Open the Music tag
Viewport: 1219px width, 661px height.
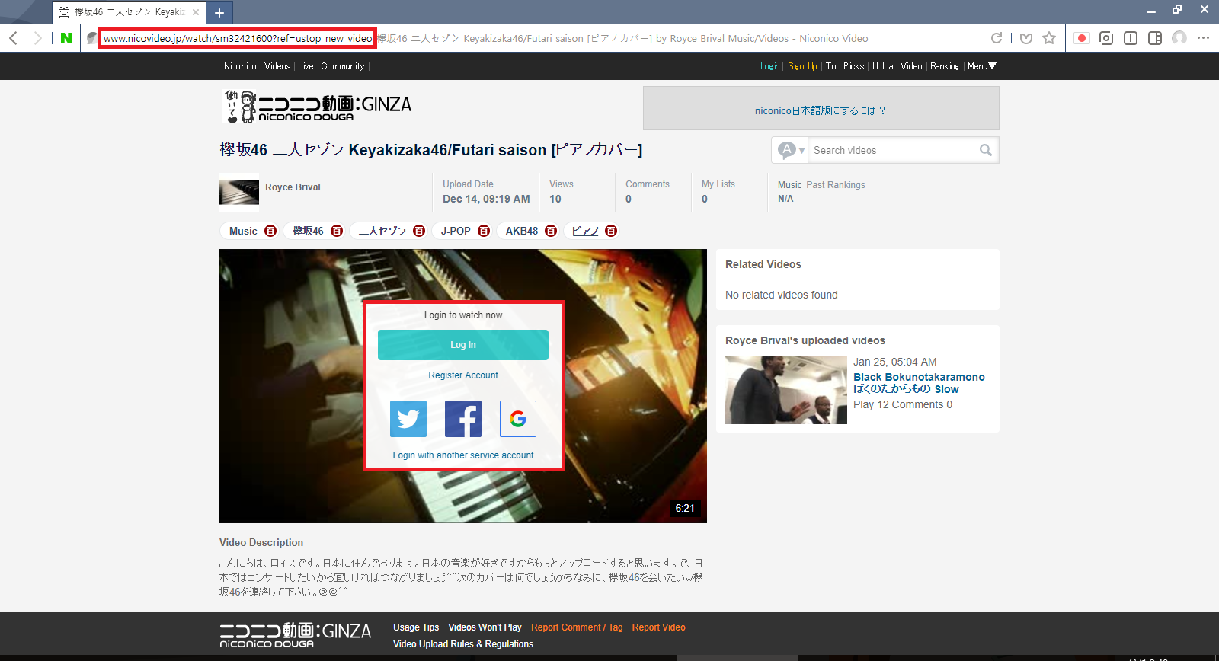click(x=243, y=231)
